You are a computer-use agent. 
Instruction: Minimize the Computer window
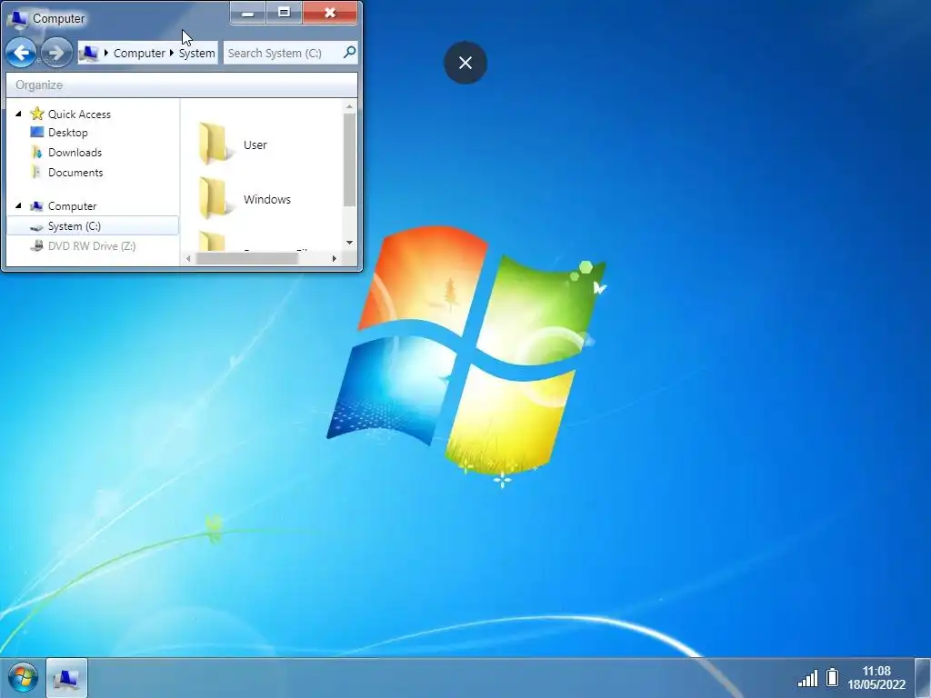tap(248, 13)
